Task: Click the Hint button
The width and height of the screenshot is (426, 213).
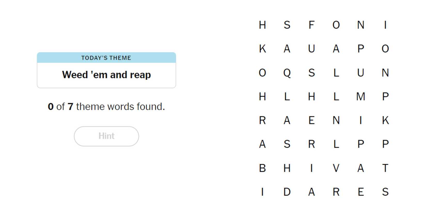Action: click(106, 136)
